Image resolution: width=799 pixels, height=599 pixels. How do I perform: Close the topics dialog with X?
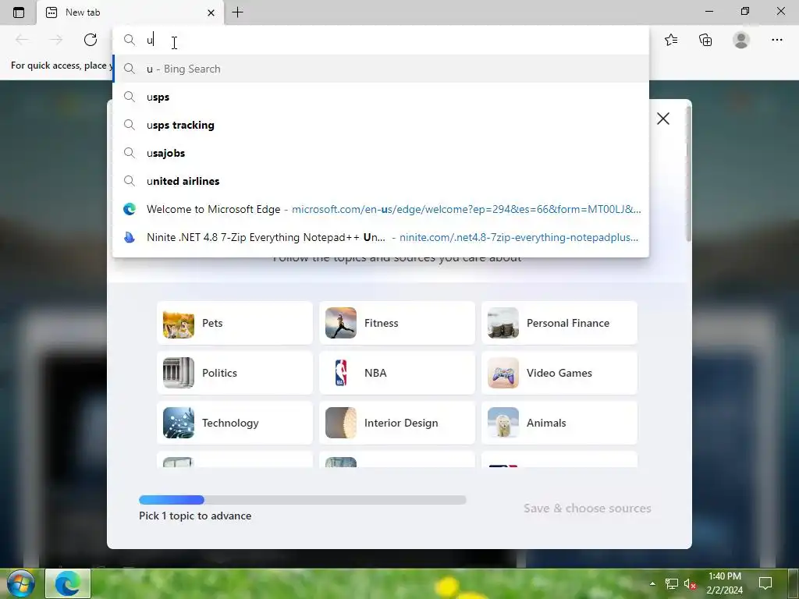coord(663,119)
